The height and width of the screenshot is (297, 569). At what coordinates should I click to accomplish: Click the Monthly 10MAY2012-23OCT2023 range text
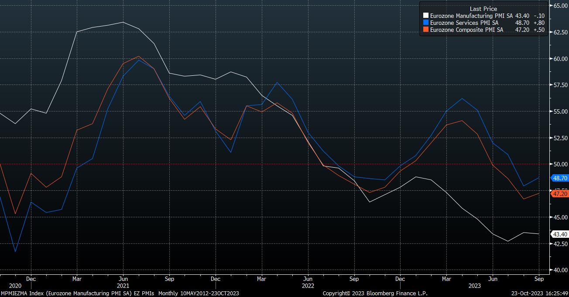tap(199, 293)
